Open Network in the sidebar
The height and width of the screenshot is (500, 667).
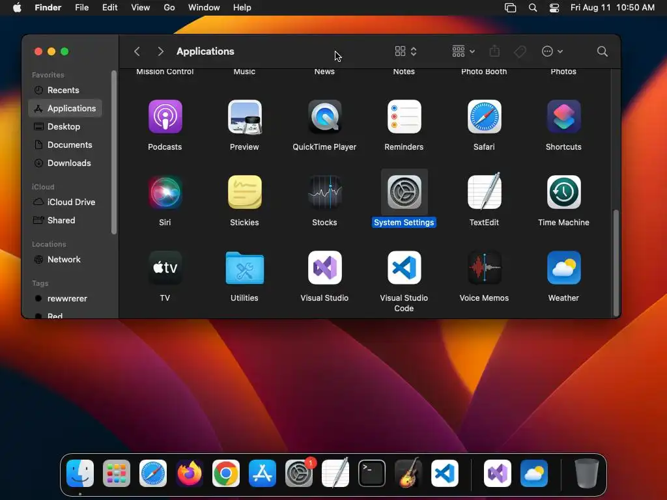click(65, 260)
